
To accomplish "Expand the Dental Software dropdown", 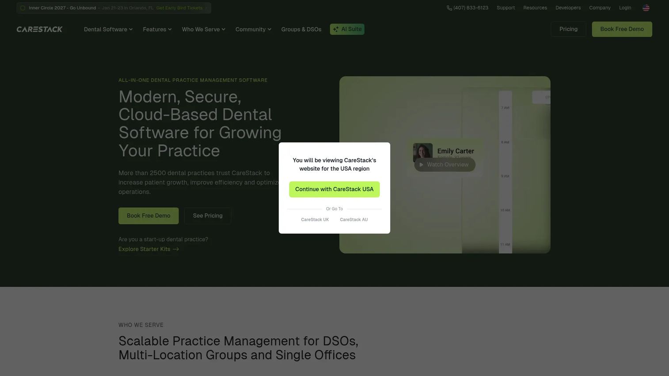I will tap(108, 29).
